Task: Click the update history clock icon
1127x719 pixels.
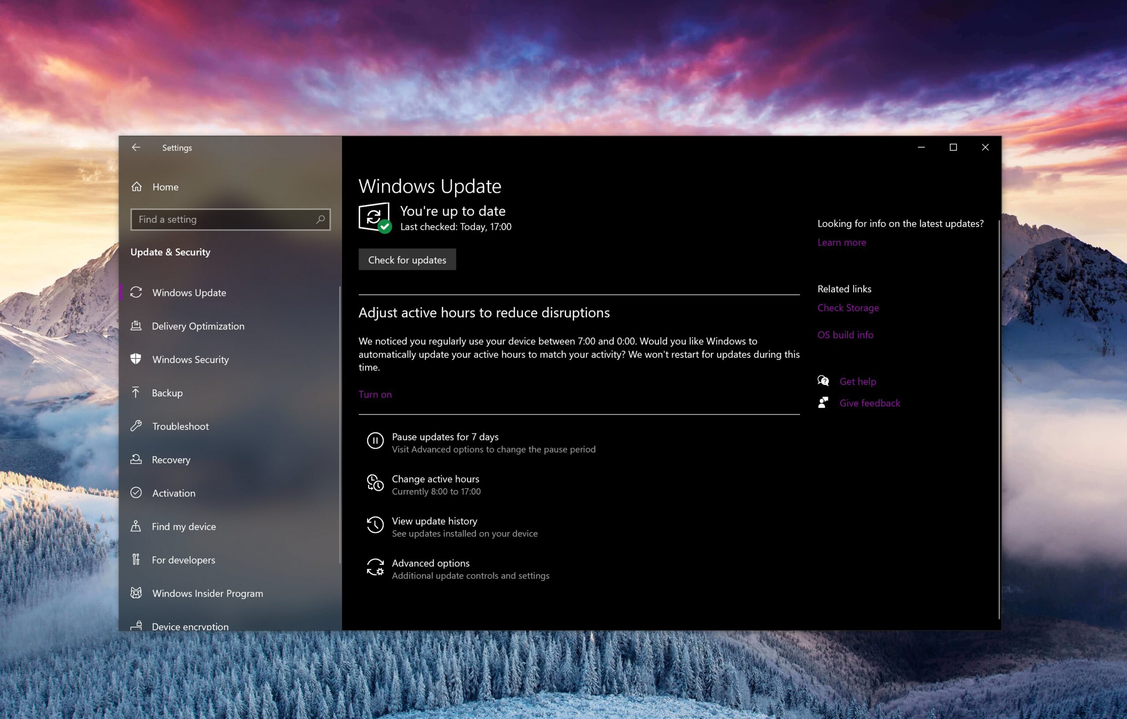Action: [376, 525]
